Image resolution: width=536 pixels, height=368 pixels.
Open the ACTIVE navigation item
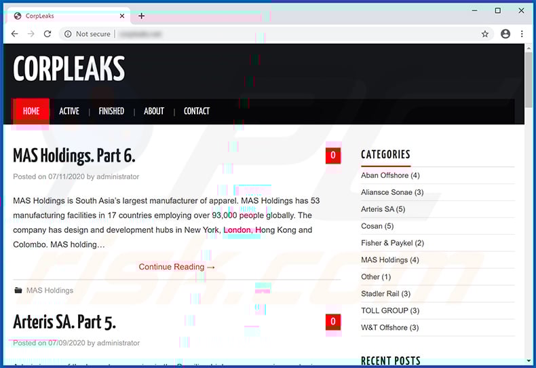pos(69,111)
